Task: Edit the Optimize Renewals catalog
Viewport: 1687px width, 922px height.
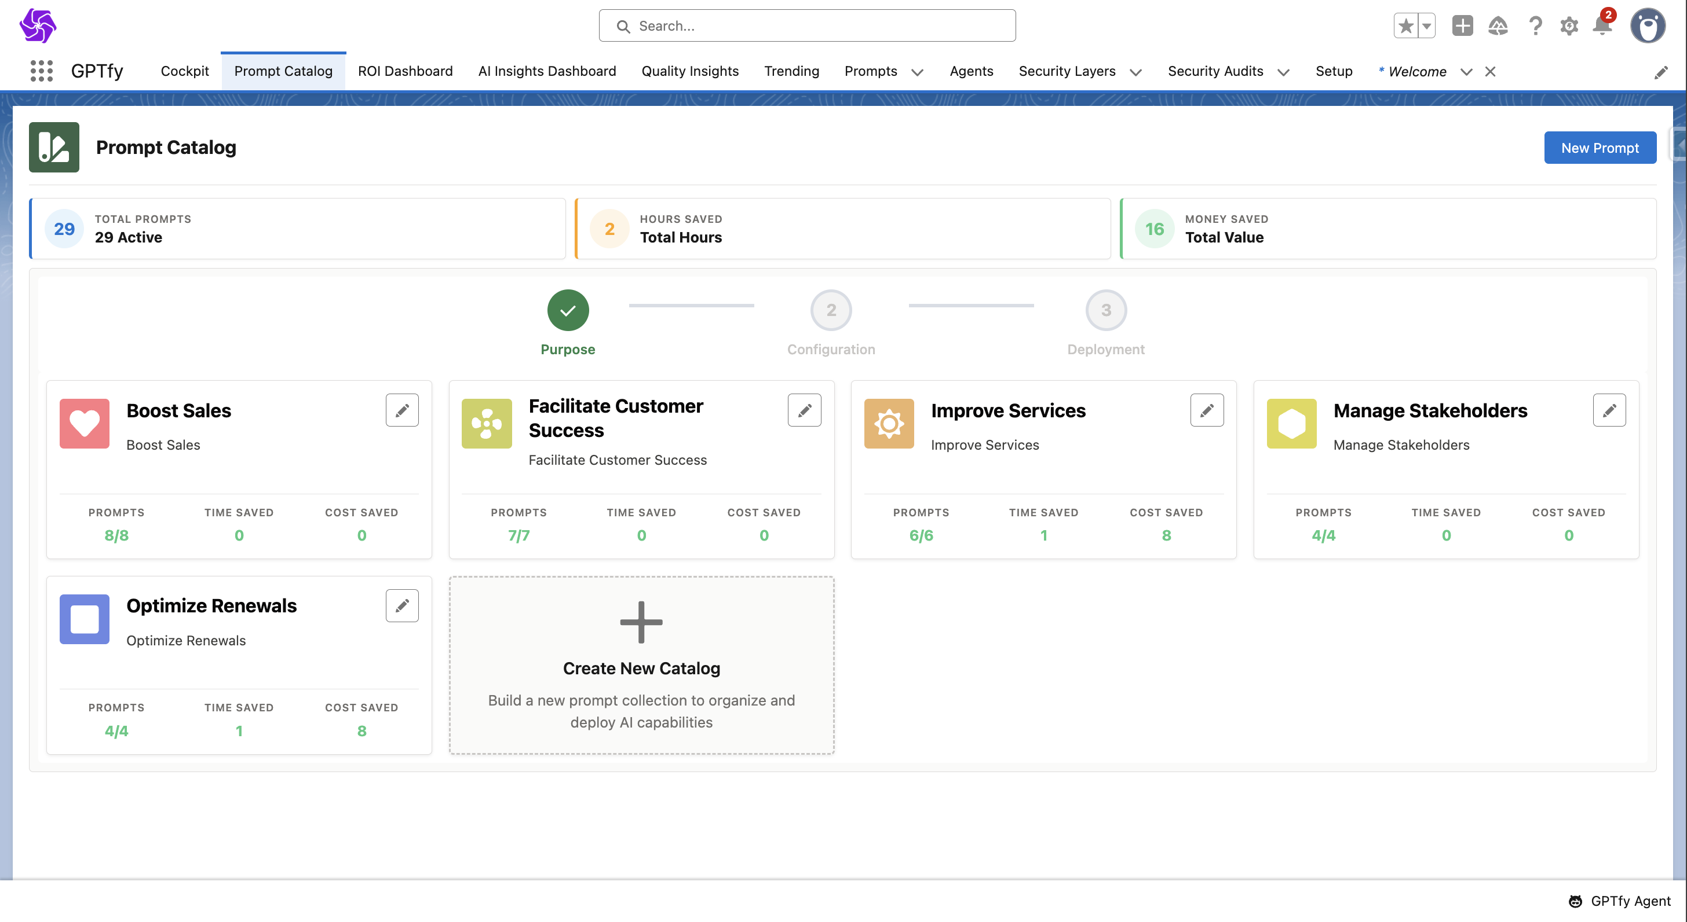Action: click(x=401, y=605)
